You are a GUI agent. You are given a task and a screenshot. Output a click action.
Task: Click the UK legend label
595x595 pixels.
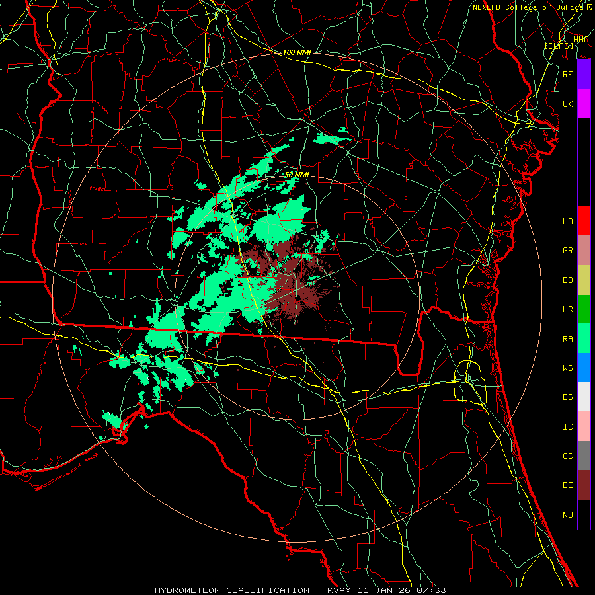click(568, 104)
